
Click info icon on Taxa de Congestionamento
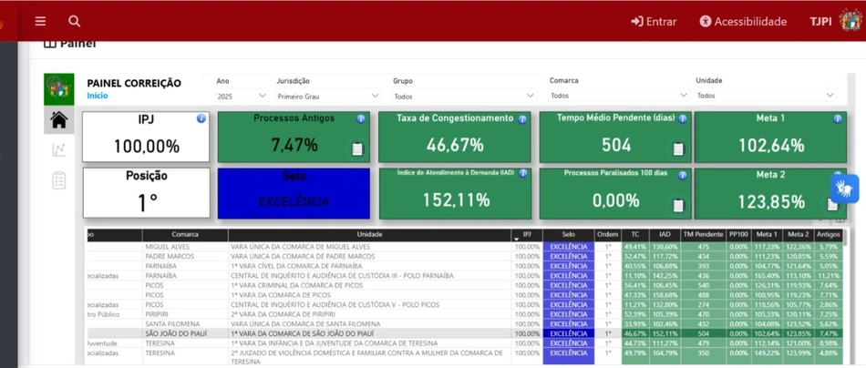[522, 118]
